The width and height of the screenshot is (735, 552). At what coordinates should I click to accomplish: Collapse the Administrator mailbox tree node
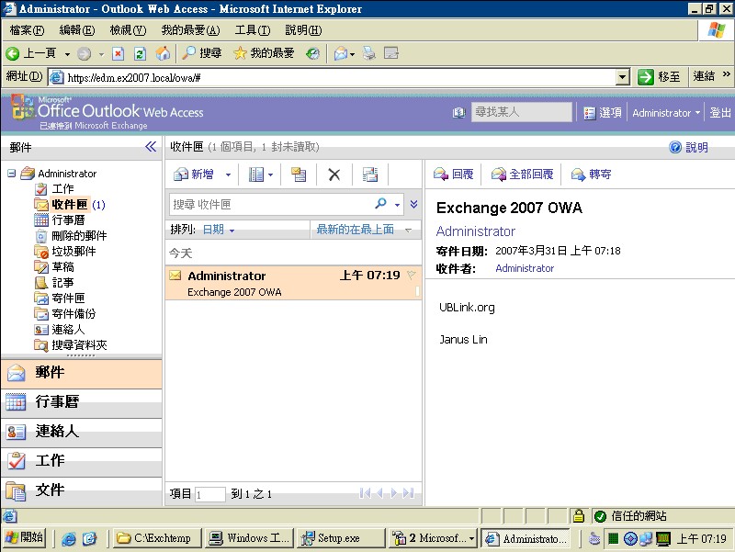[x=11, y=174]
